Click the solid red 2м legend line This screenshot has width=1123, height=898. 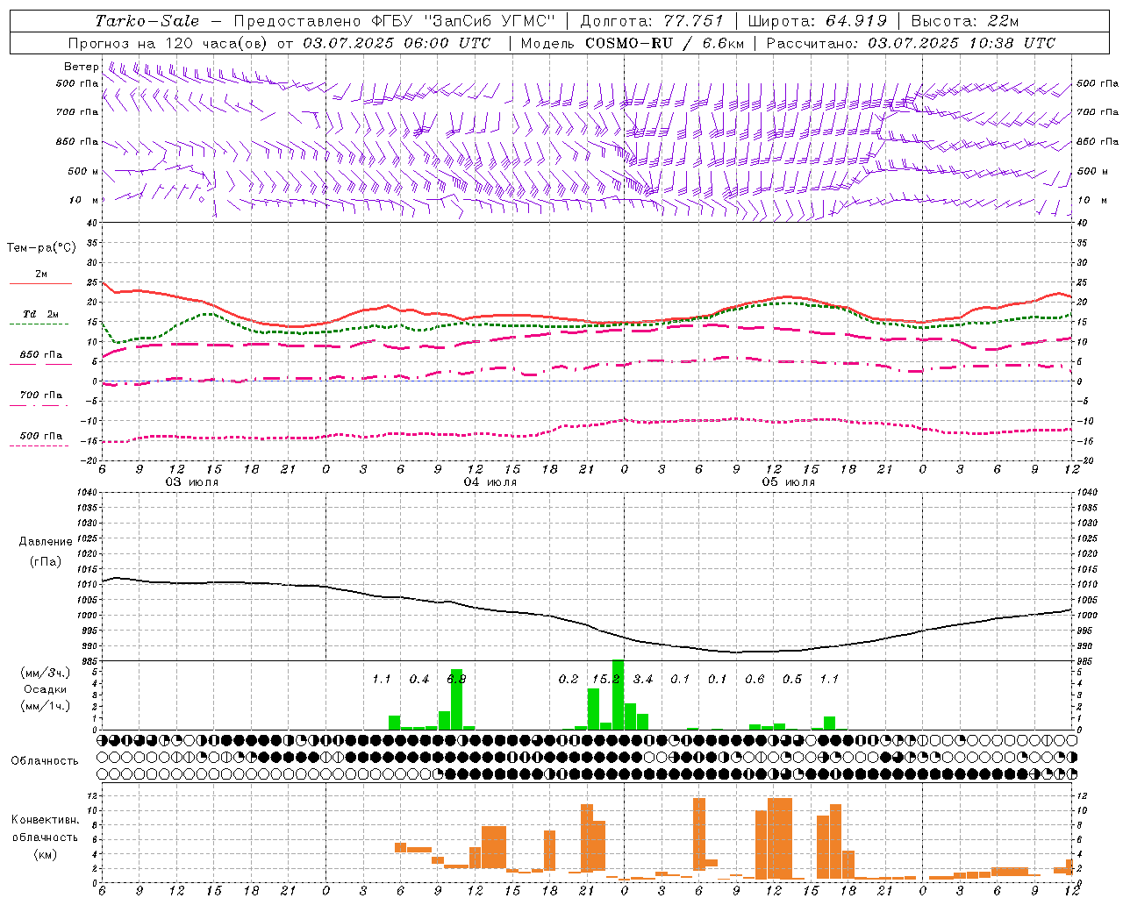pyautogui.click(x=40, y=284)
